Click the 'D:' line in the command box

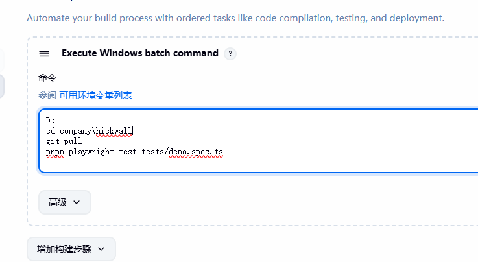coord(51,121)
